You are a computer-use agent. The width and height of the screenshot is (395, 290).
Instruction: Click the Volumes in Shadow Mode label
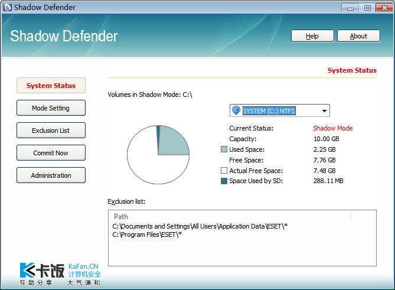150,95
